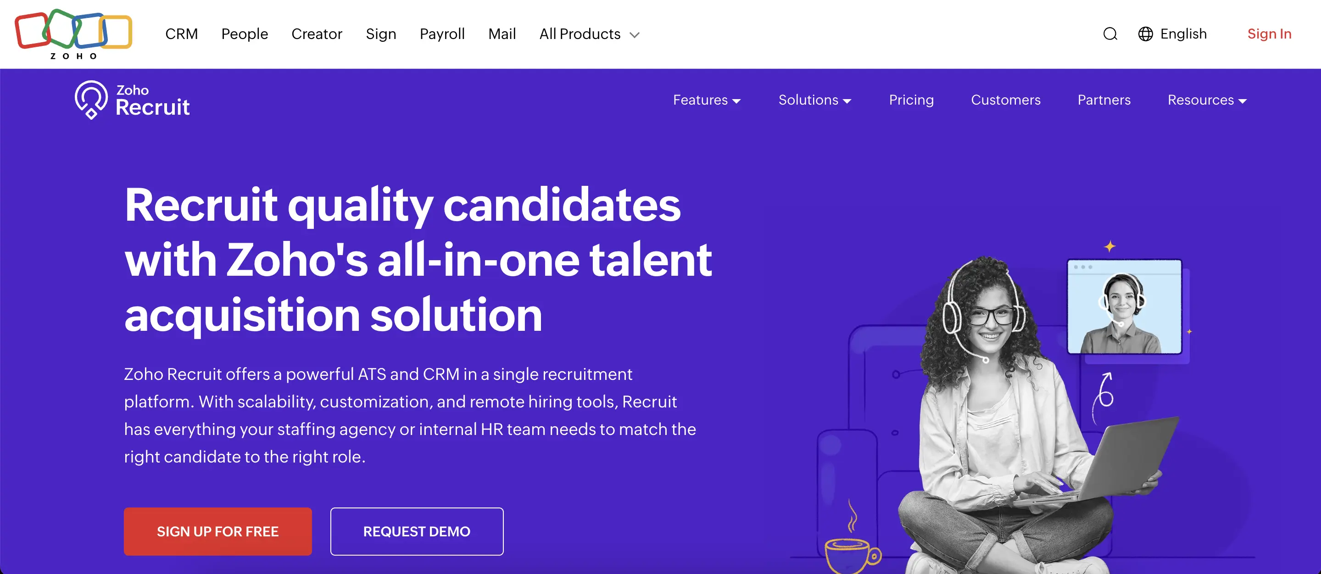Open the Customers page
This screenshot has height=574, width=1321.
pos(1006,100)
